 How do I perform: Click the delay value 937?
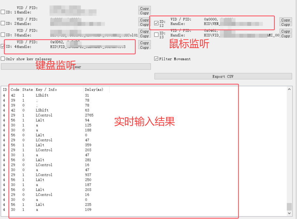[88, 175]
